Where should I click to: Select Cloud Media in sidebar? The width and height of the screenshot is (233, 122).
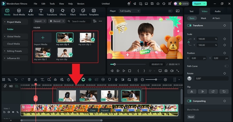[15, 44]
